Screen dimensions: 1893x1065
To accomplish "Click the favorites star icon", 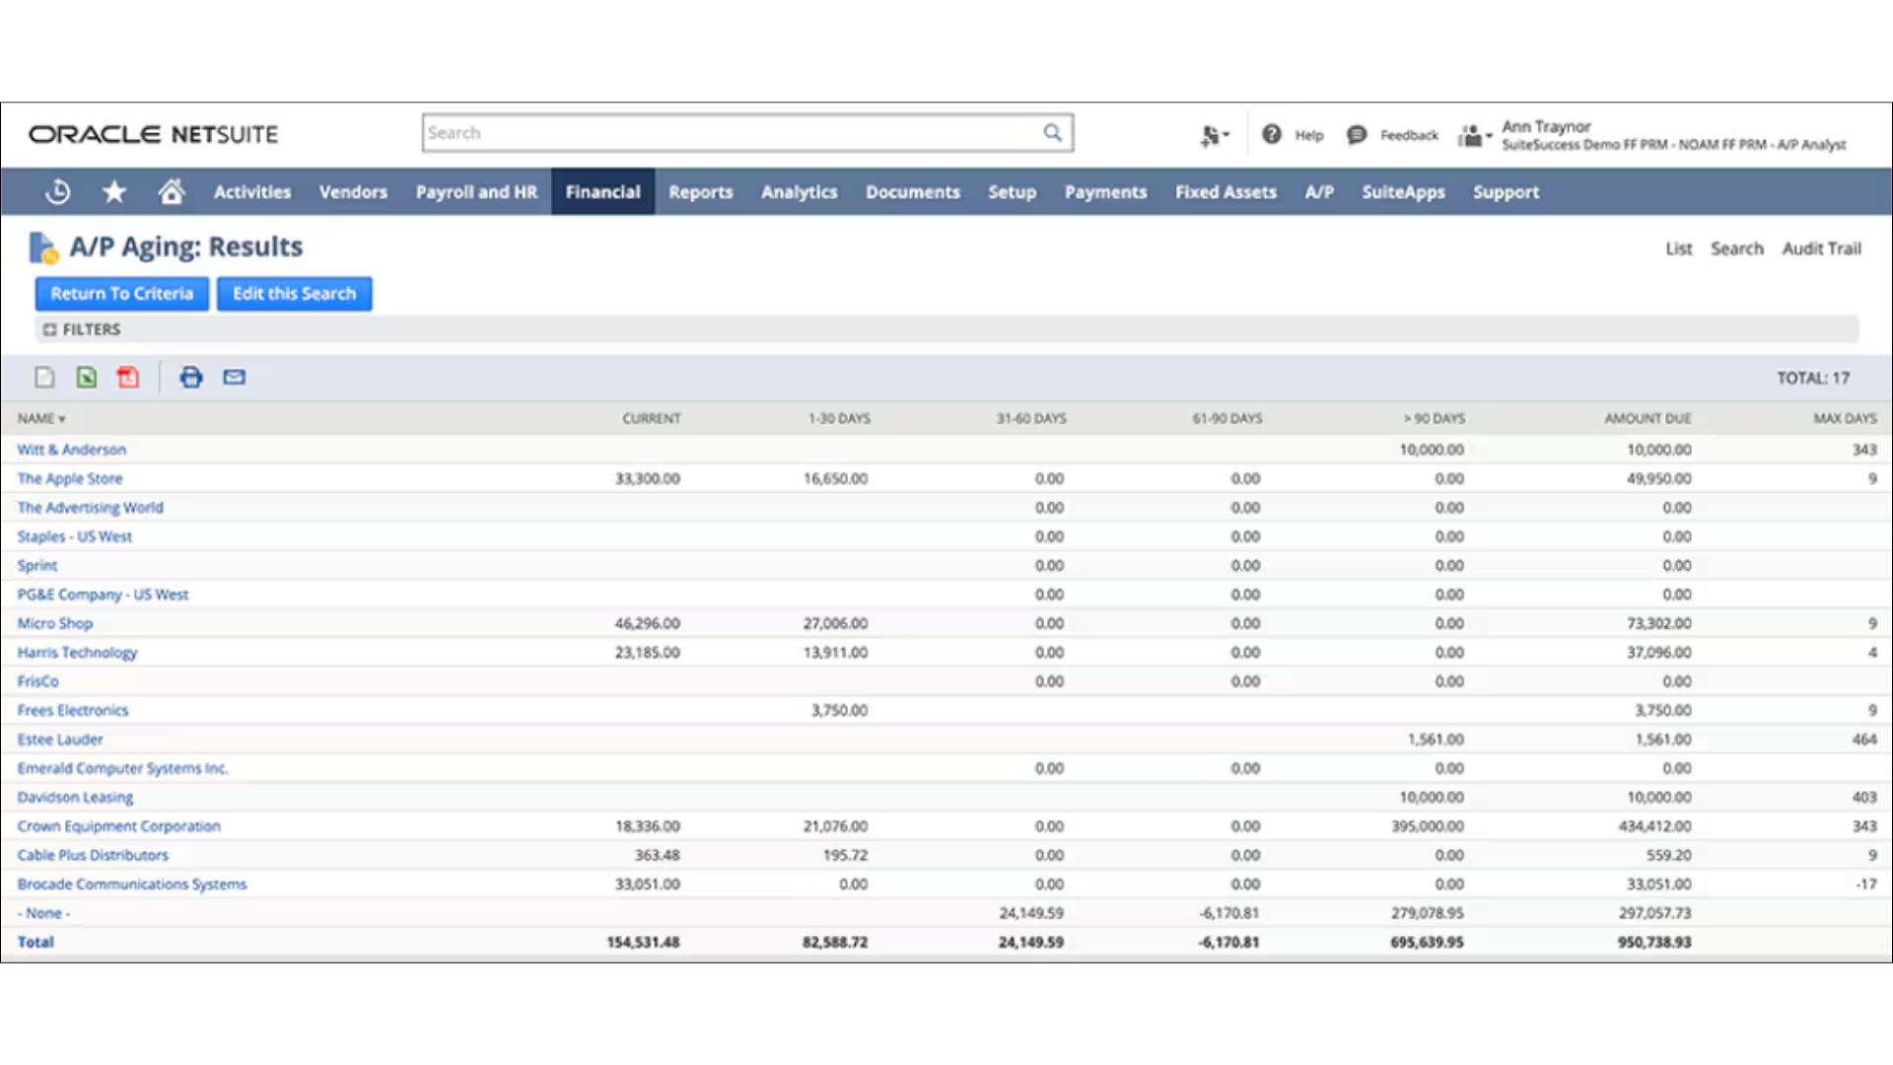I will coord(114,191).
